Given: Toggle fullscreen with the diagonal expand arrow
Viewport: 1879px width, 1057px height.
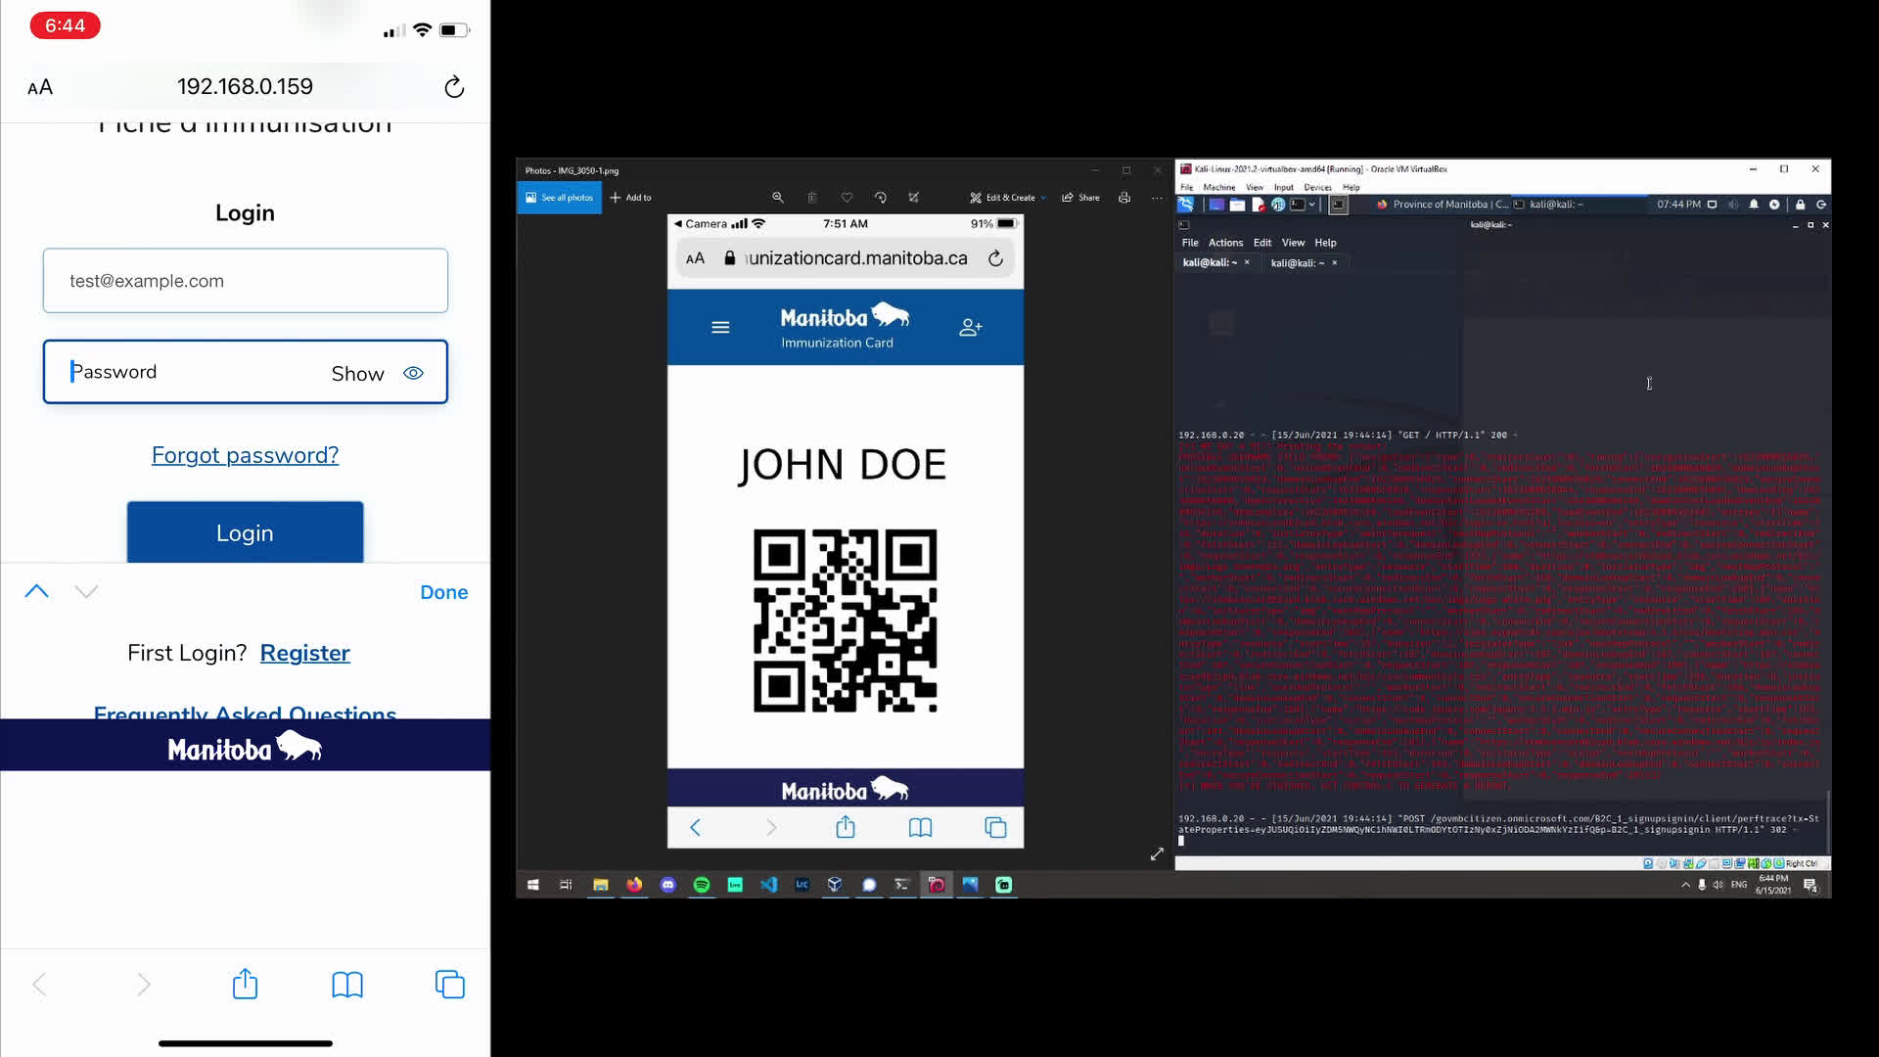Looking at the screenshot, I should tap(1157, 853).
